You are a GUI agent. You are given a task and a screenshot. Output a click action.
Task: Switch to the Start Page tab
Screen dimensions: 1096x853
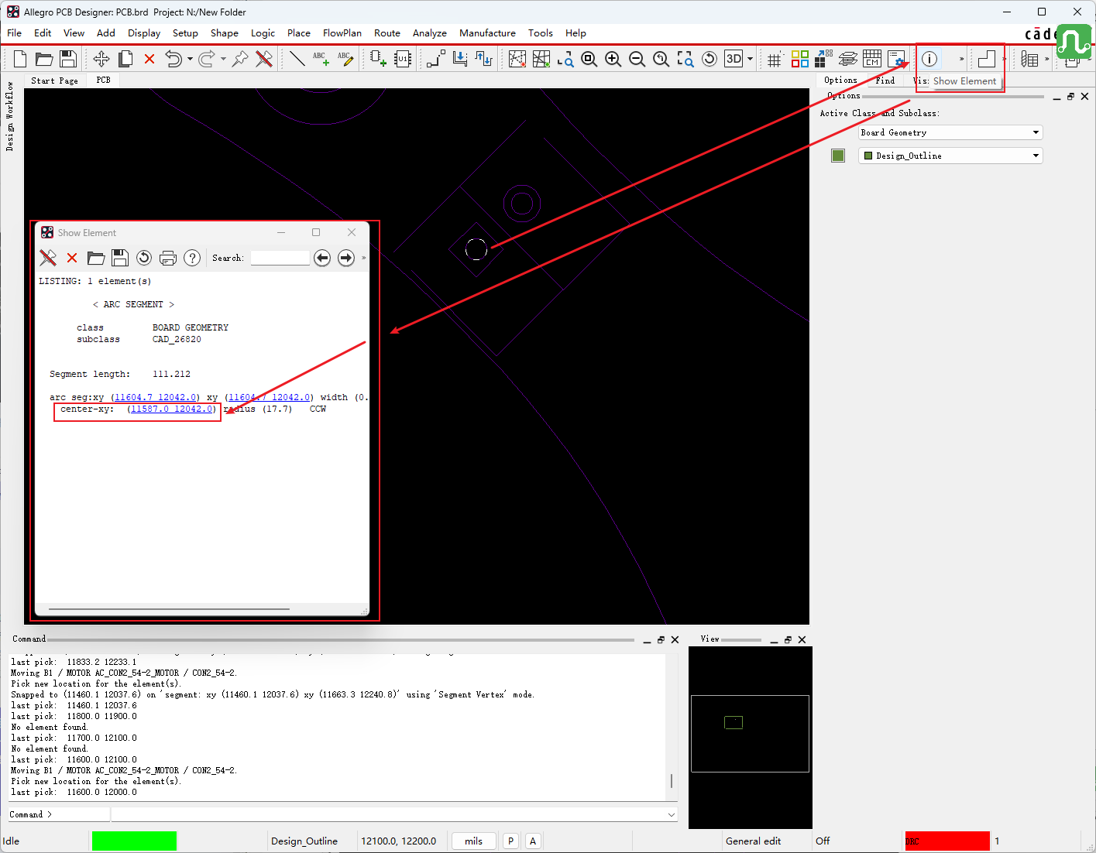(x=54, y=81)
